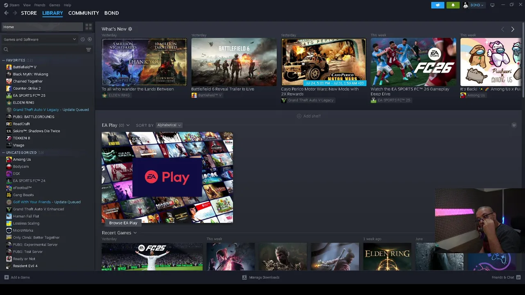Image resolution: width=525 pixels, height=295 pixels.
Task: Open Friends & Chat icon
Action: pos(518,277)
